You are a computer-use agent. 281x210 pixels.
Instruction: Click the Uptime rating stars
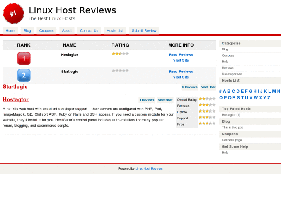(x=207, y=111)
